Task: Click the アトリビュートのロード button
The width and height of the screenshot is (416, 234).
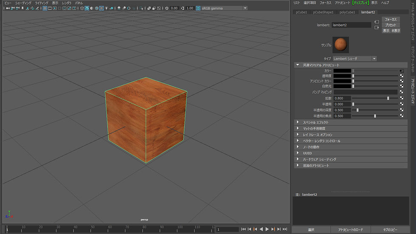Action: click(x=351, y=229)
